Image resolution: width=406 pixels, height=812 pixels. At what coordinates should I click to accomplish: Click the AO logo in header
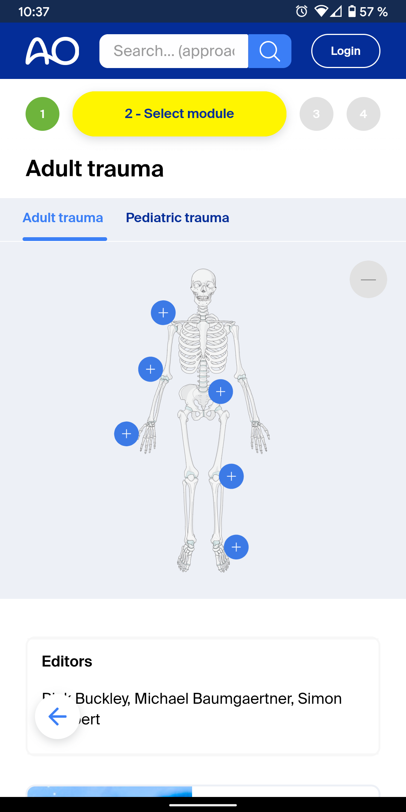[52, 51]
